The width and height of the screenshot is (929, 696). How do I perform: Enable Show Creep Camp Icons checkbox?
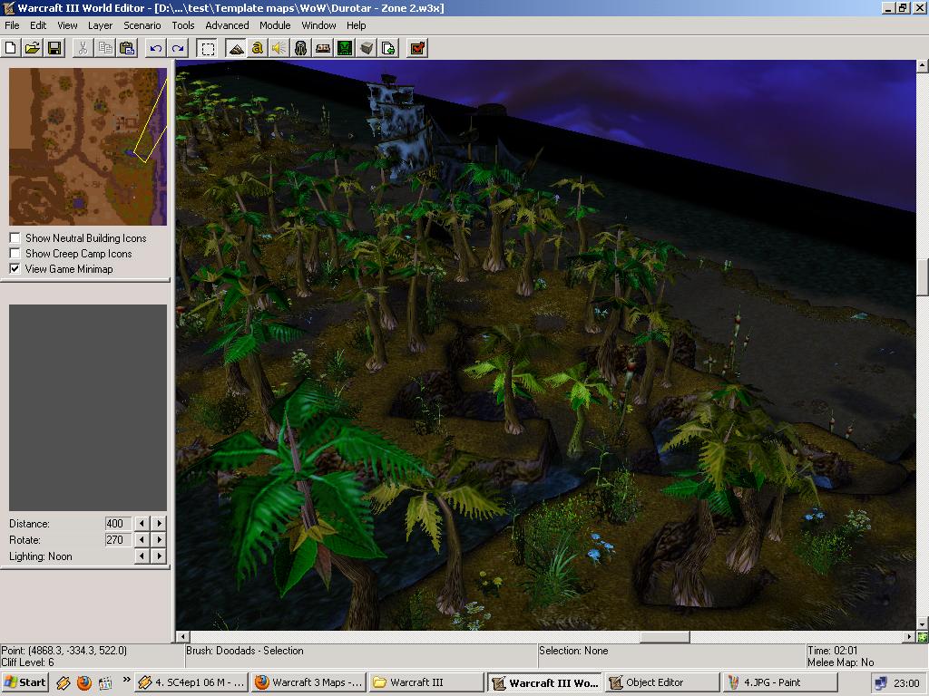(x=15, y=254)
